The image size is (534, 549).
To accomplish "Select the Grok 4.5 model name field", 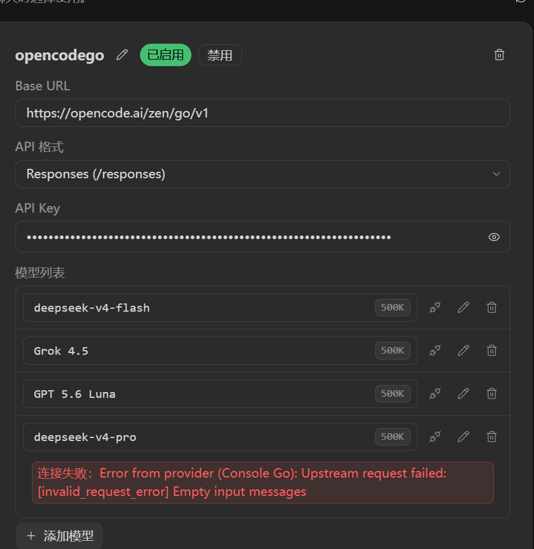I will pos(220,351).
